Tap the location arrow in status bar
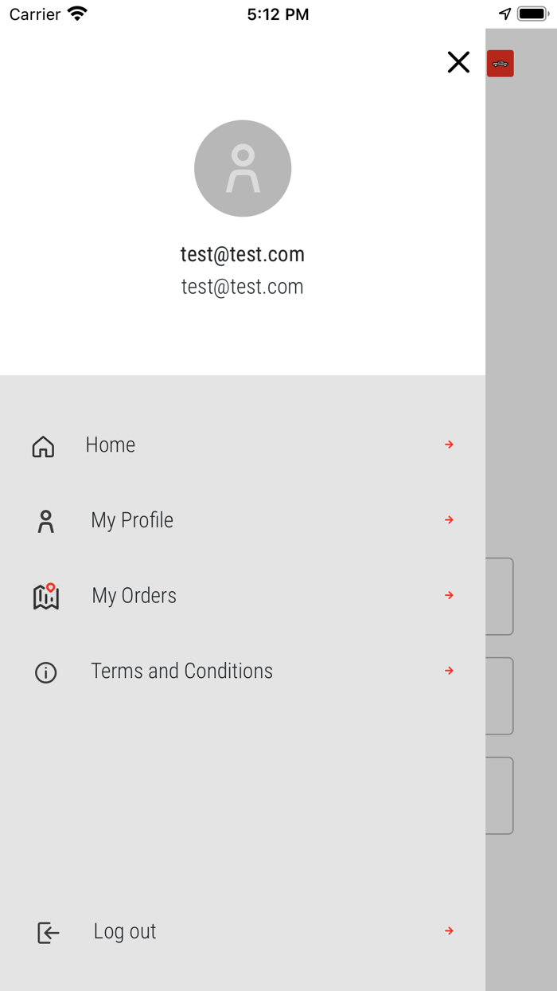Image resolution: width=557 pixels, height=991 pixels. click(504, 14)
